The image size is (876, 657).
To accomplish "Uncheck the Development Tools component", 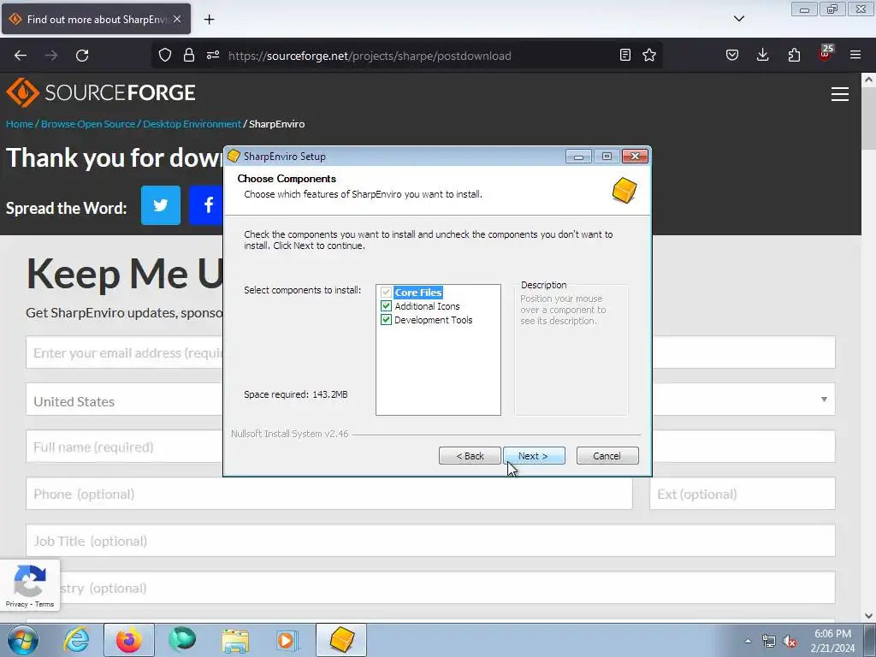I will tap(386, 320).
